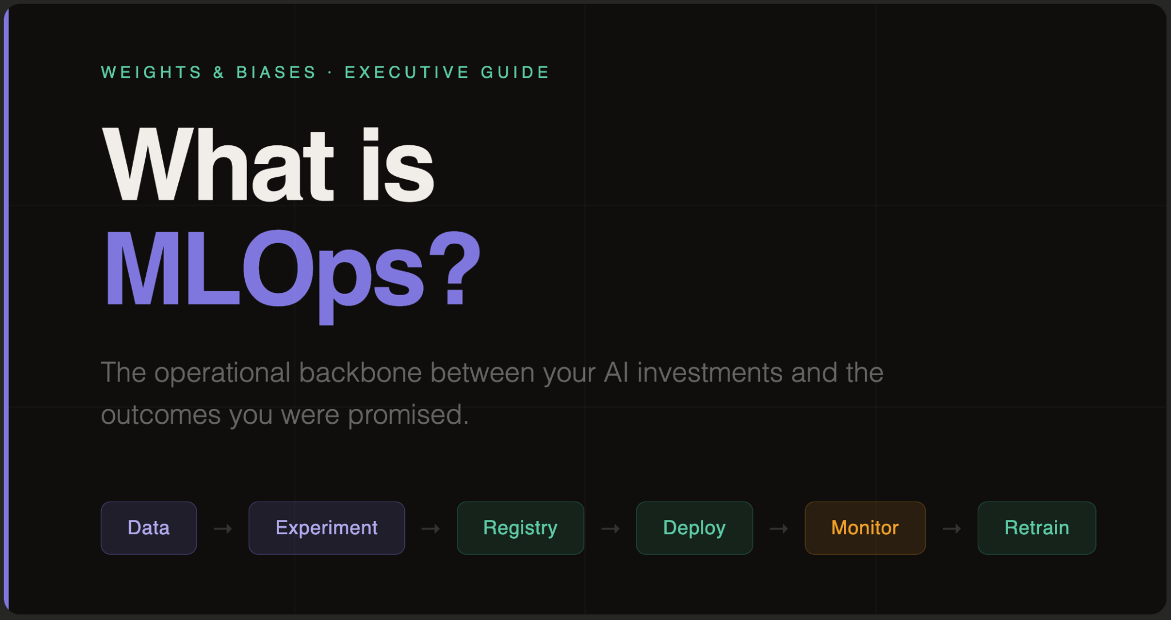The image size is (1171, 620).
Task: Click the purple accent bar on left edge
Action: (x=6, y=309)
